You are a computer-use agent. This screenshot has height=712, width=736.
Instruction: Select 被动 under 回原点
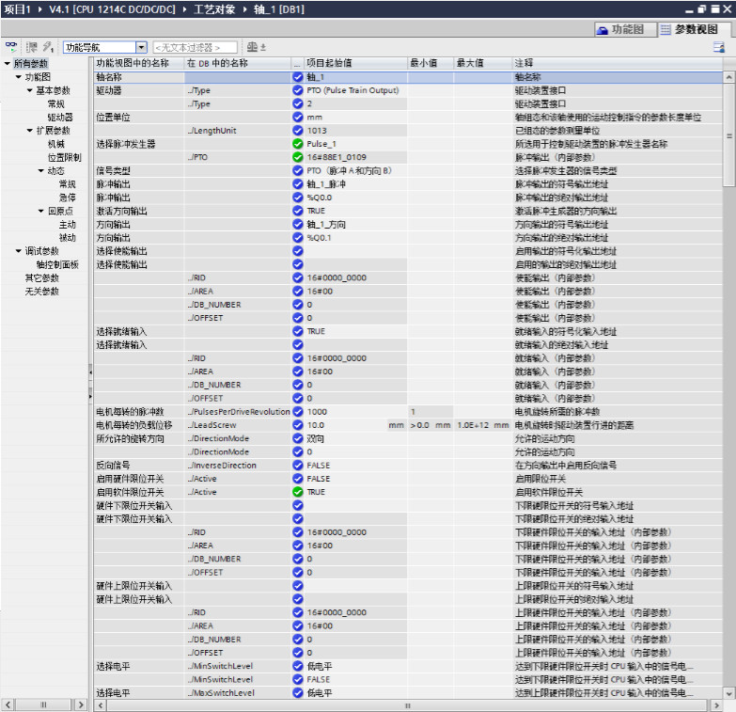tap(67, 238)
